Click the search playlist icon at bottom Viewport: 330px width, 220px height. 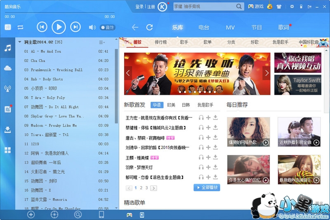[78, 215]
